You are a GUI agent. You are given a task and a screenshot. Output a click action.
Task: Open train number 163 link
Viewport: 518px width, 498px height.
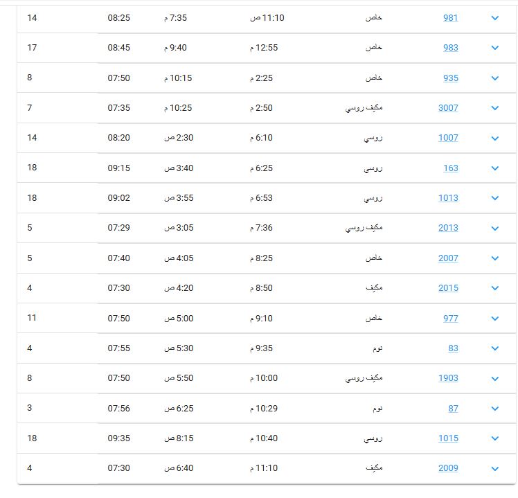pyautogui.click(x=451, y=168)
